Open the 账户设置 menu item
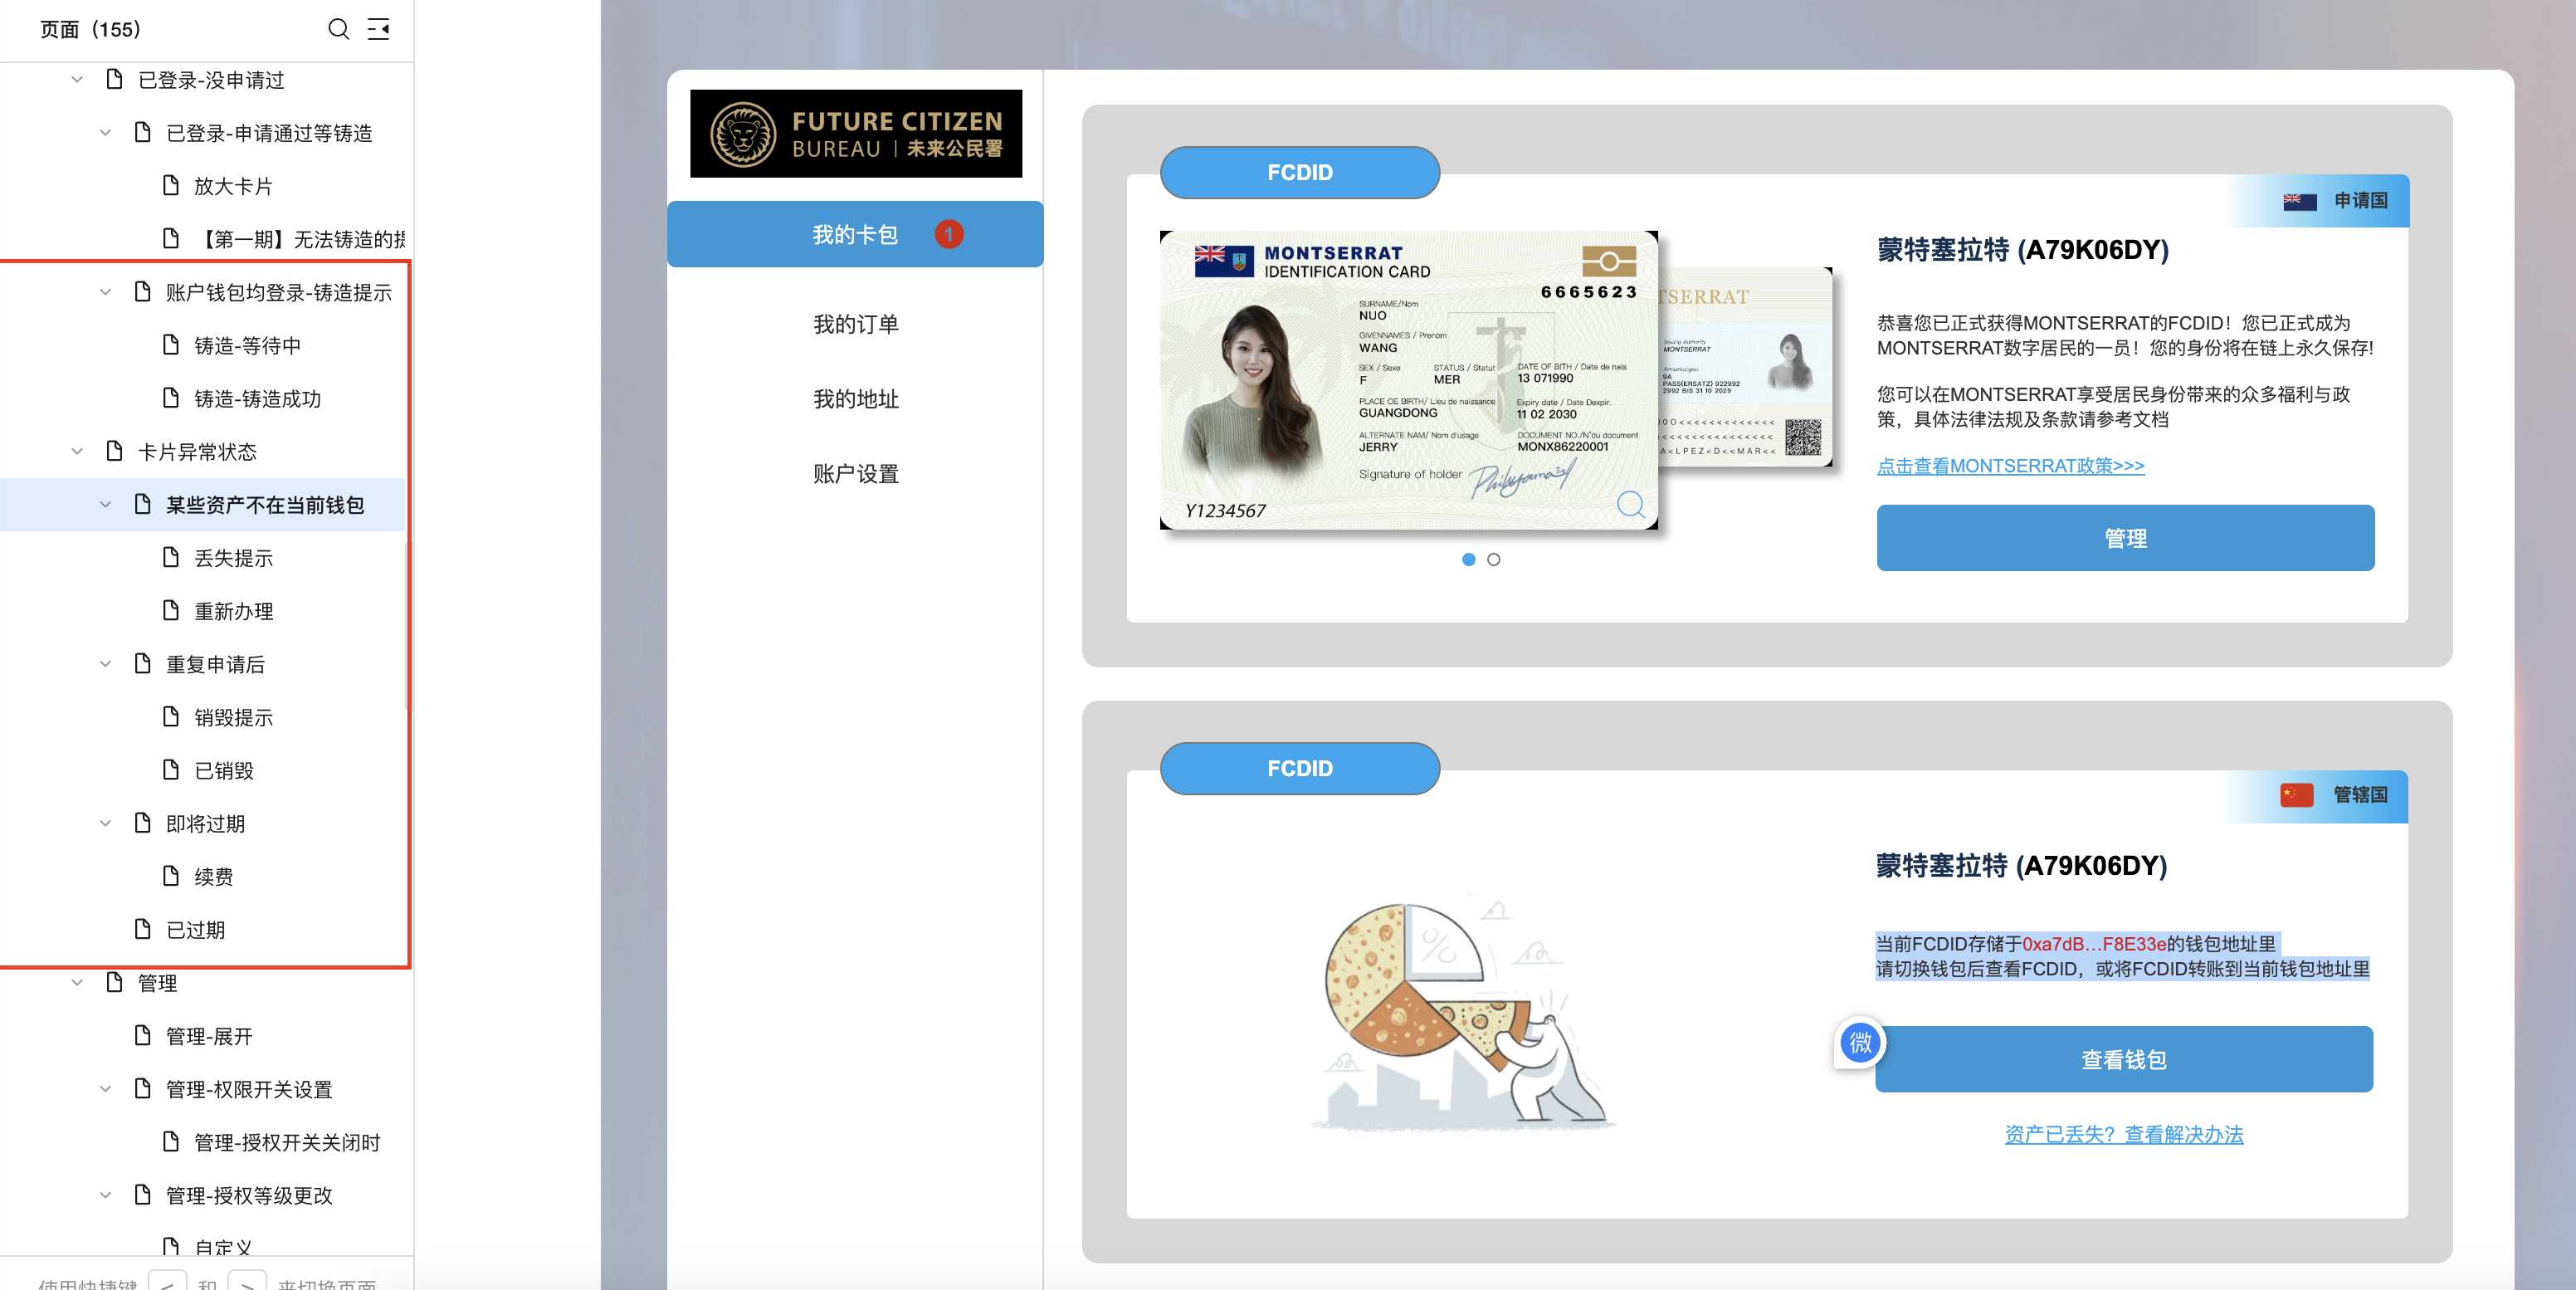 (x=855, y=474)
